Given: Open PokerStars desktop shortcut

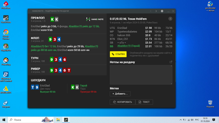Looking at the screenshot, I should (x=6, y=5).
